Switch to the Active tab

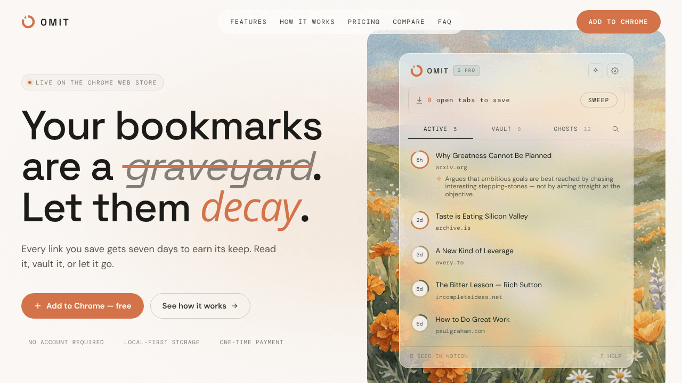coord(441,129)
